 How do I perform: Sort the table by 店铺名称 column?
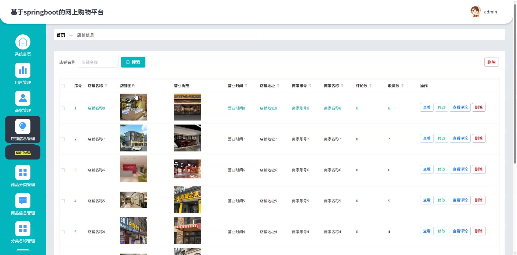[106, 86]
